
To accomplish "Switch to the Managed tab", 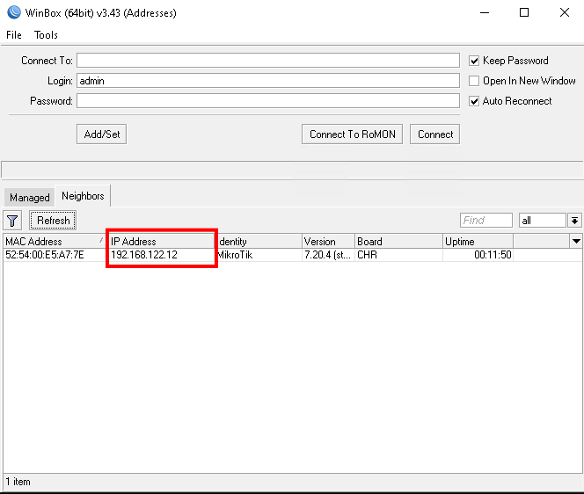I will pos(29,197).
